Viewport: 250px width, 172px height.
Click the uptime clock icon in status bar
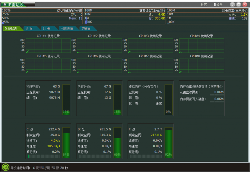[6, 167]
